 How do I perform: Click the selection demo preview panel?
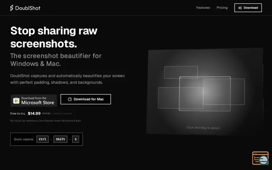205,91
